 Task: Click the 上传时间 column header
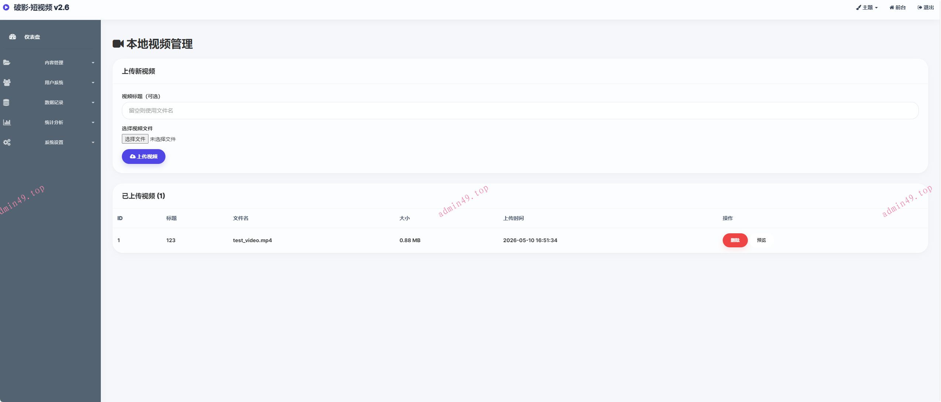pos(513,218)
